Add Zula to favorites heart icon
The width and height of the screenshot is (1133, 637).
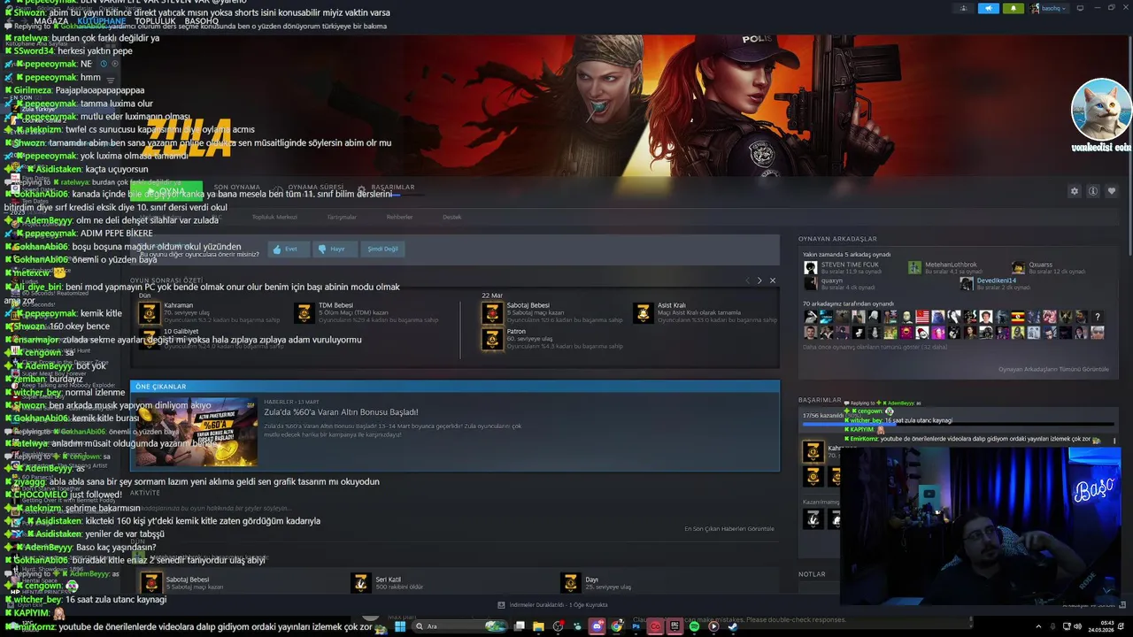[1112, 191]
